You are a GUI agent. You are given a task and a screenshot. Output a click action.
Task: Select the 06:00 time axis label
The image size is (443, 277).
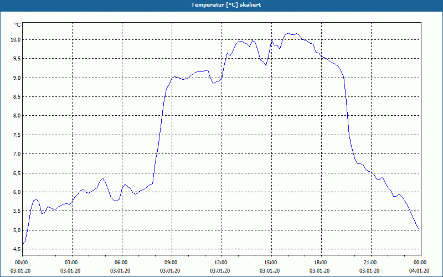(120, 263)
